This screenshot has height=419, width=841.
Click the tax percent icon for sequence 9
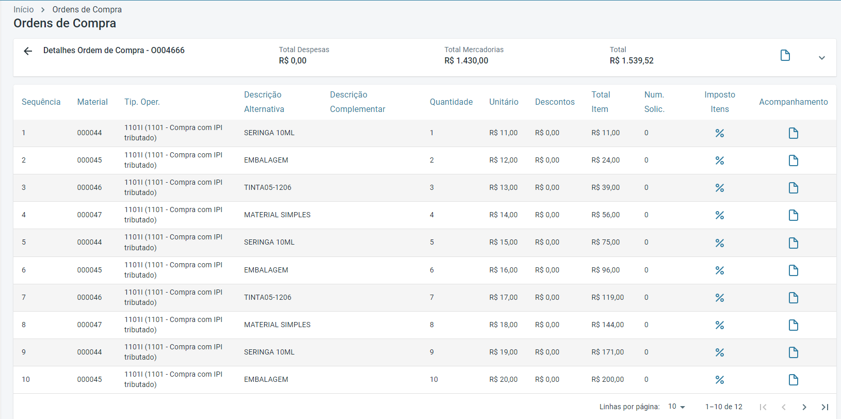click(719, 352)
